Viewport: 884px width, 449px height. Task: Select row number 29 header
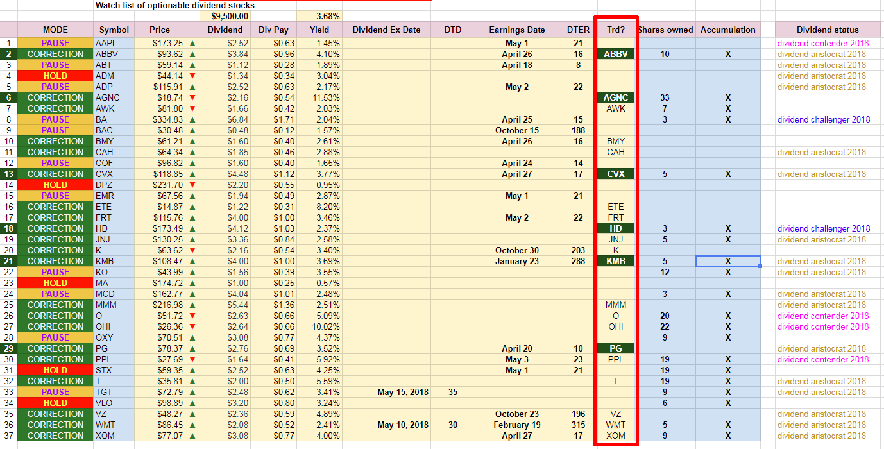[x=8, y=348]
